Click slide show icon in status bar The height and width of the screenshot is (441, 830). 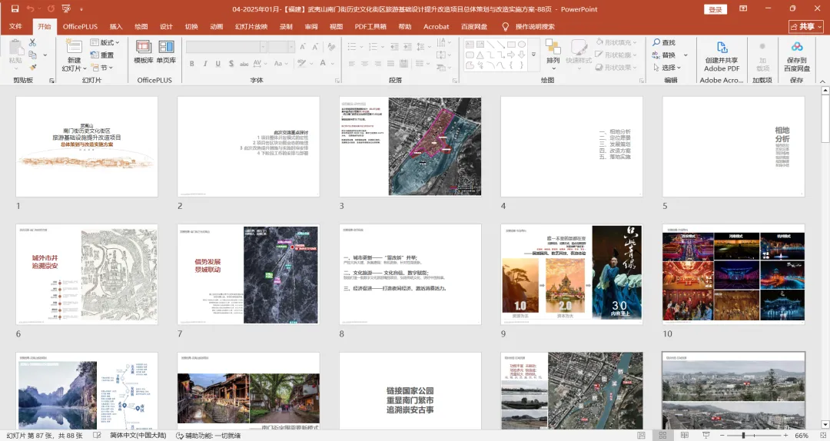[705, 435]
